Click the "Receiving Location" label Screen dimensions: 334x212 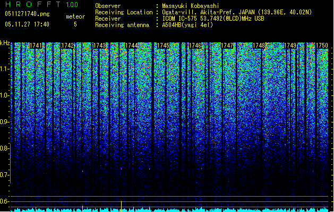point(124,12)
